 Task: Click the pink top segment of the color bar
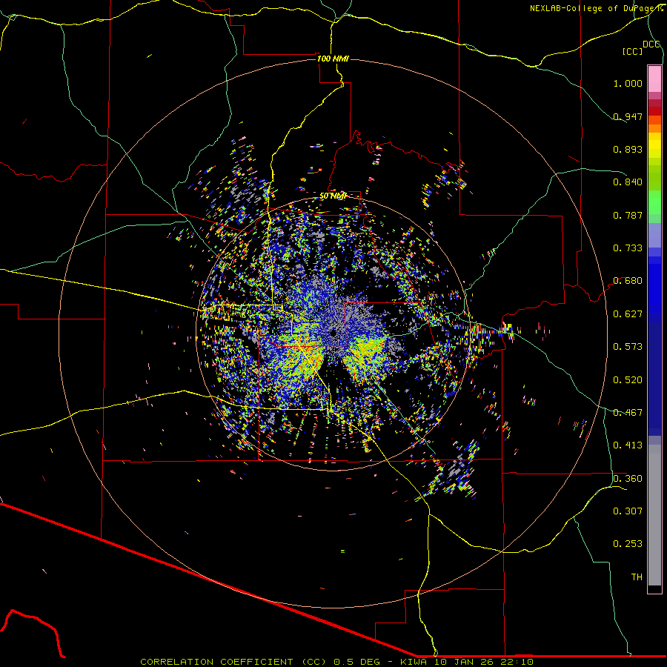click(x=654, y=79)
